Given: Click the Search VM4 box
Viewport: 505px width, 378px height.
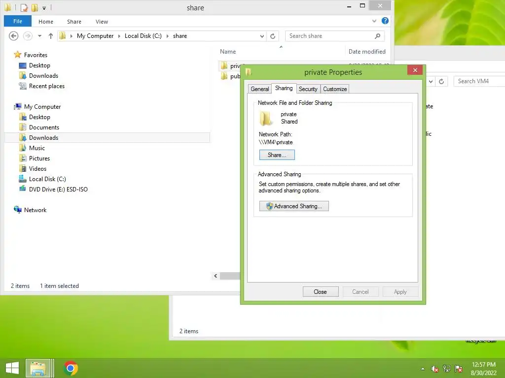Looking at the screenshot, I should pyautogui.click(x=479, y=81).
